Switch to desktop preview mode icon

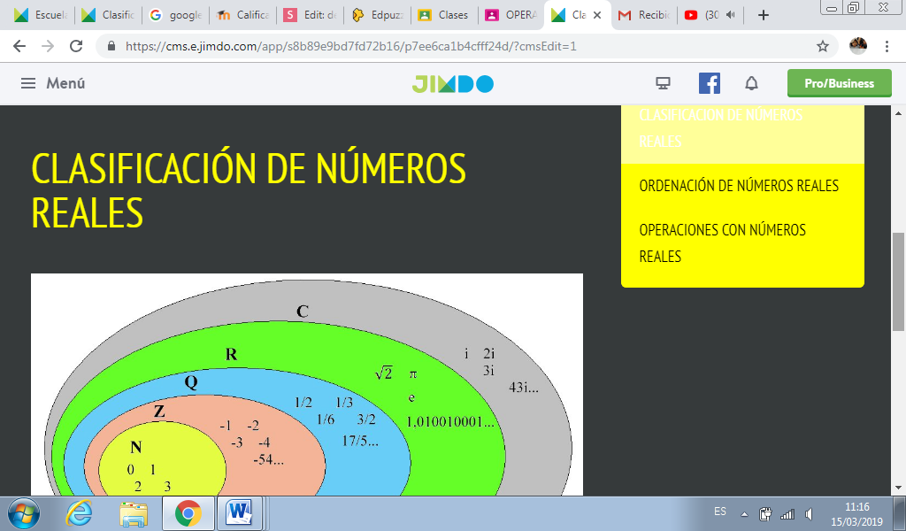(x=663, y=83)
